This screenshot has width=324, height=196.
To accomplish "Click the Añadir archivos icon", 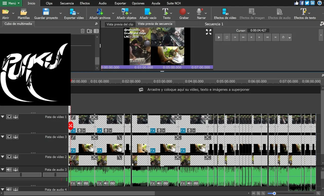I will pyautogui.click(x=100, y=12).
